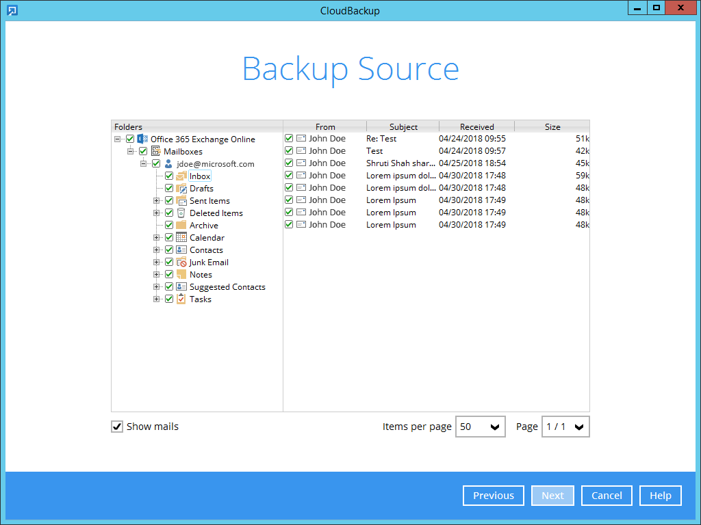Click the Cancel button

pyautogui.click(x=607, y=496)
